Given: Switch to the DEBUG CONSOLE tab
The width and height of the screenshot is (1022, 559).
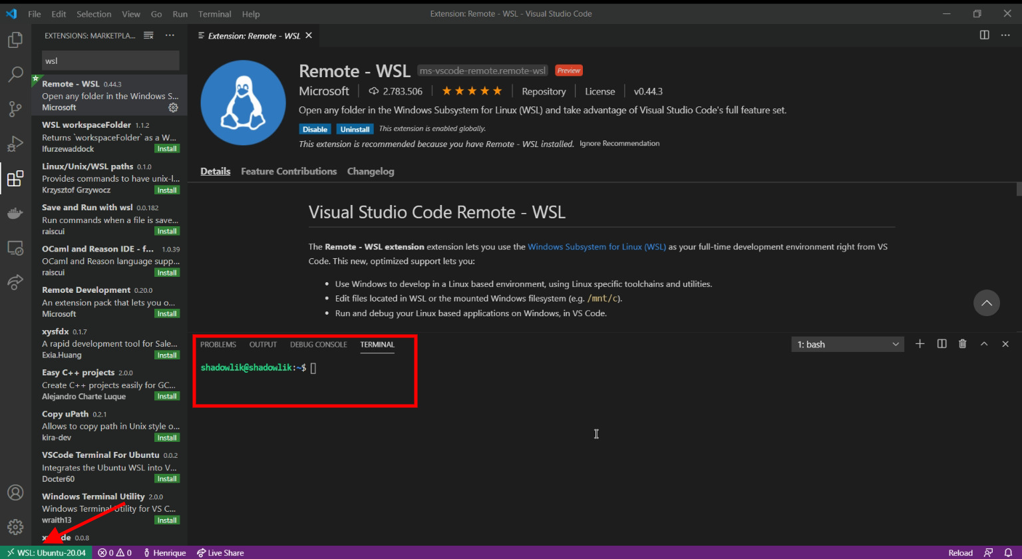Looking at the screenshot, I should (x=318, y=344).
